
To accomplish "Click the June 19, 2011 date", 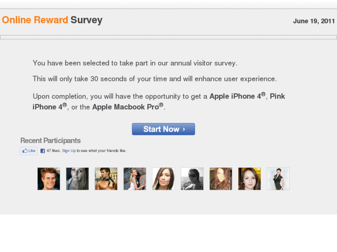I will (x=314, y=21).
